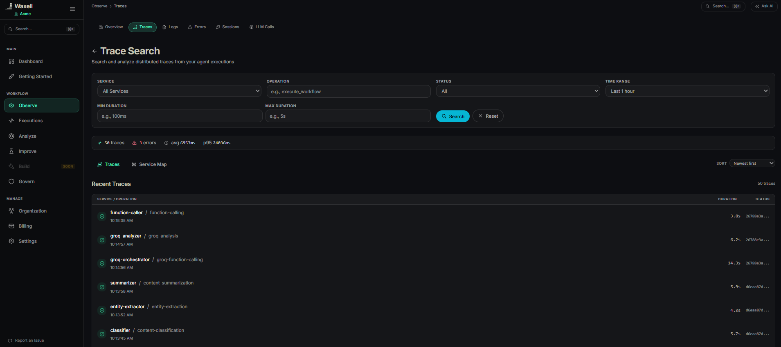The height and width of the screenshot is (347, 781).
Task: Open the LLM Calls tab
Action: [x=262, y=27]
